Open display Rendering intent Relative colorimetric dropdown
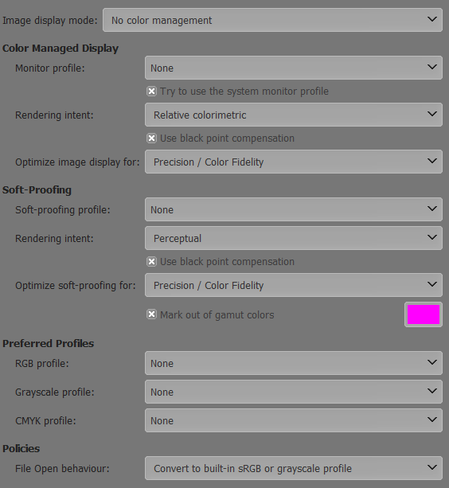The width and height of the screenshot is (449, 488). 294,115
